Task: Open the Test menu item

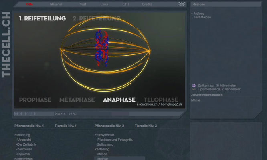Action: tap(83, 4)
